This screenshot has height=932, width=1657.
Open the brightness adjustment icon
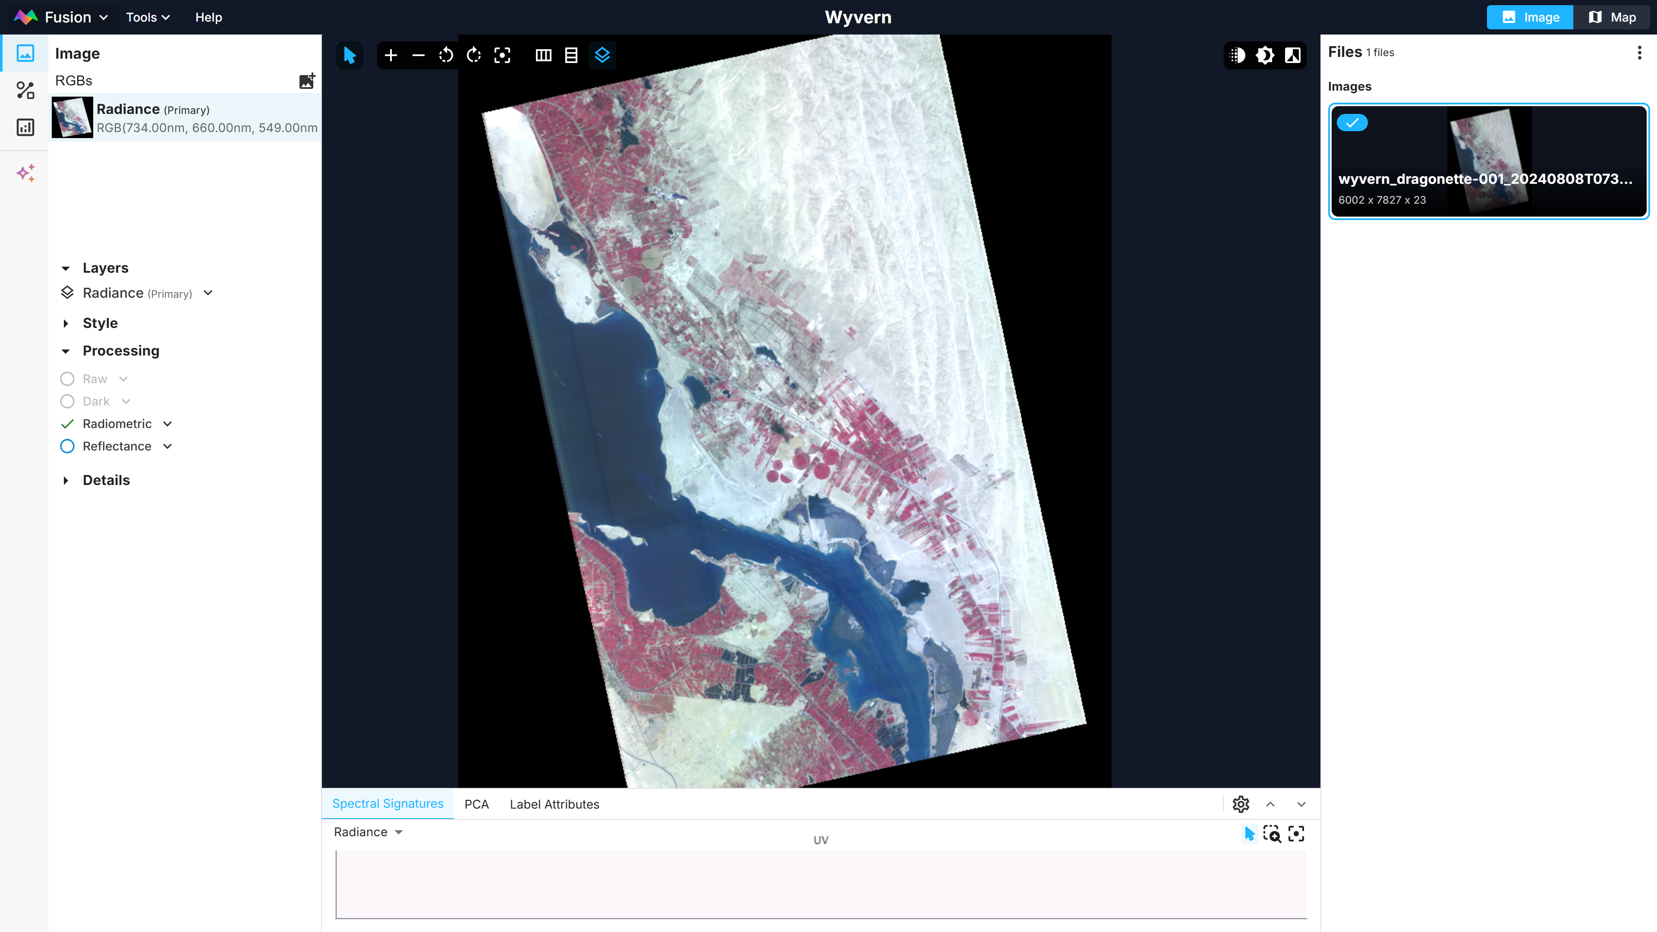pos(1265,55)
